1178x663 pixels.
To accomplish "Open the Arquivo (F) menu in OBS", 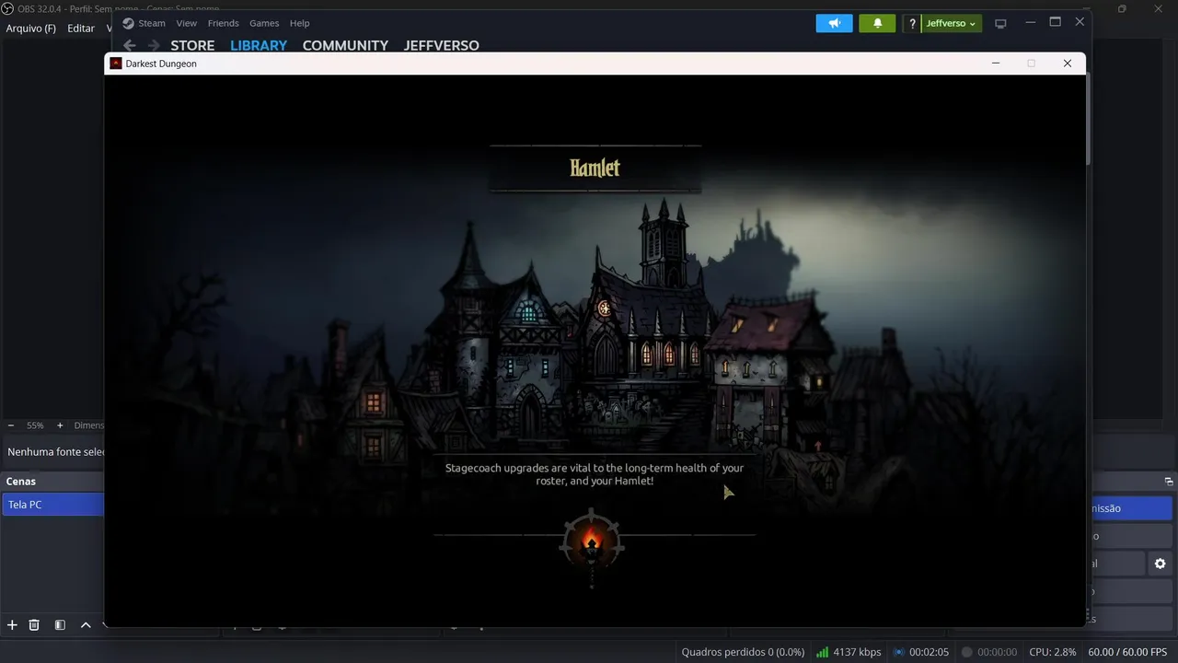I will click(31, 29).
